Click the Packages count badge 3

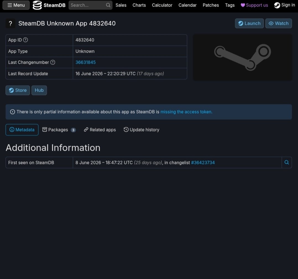tap(73, 130)
